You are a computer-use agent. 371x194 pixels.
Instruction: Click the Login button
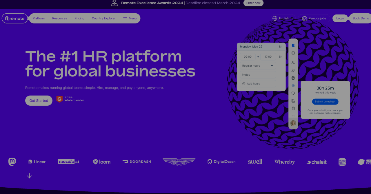click(x=340, y=18)
